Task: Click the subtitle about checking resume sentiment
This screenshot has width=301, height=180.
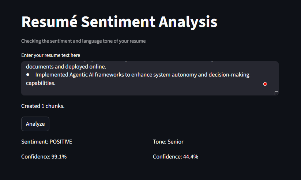Action: click(83, 41)
